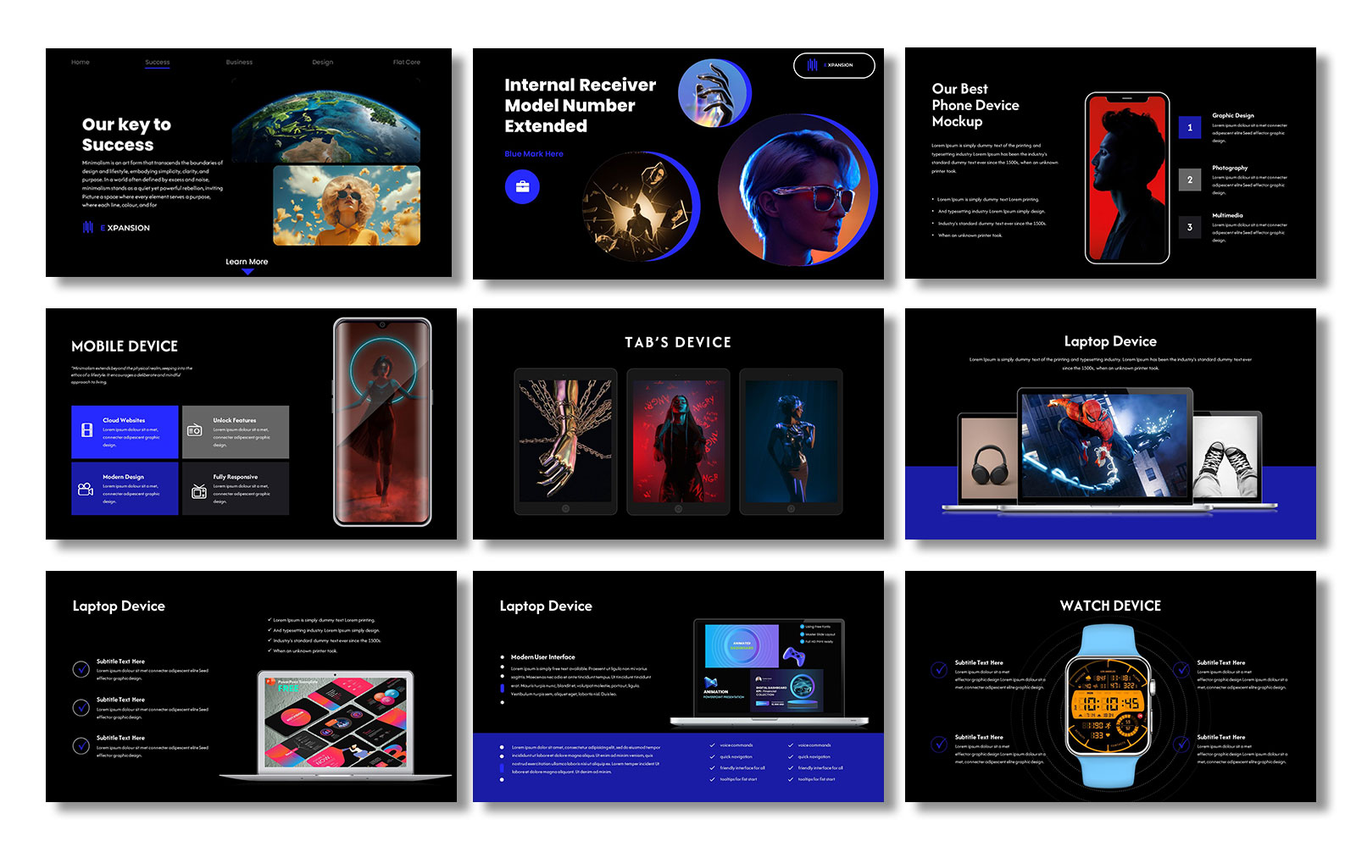1356x847 pixels.
Task: Click the Learn More link
Action: tap(247, 262)
